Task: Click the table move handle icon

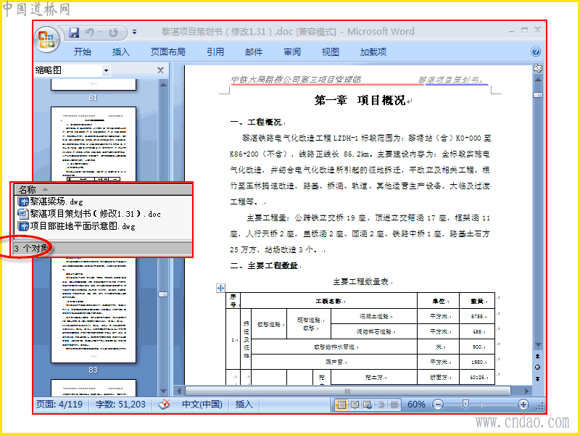Action: [x=220, y=288]
